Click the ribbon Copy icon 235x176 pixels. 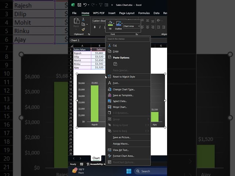point(83,24)
